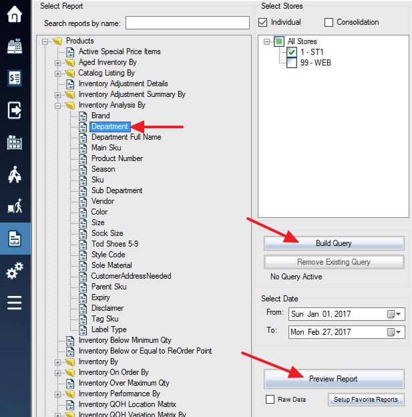412x417 pixels.
Task: Check store 99 - WEB
Action: pyautogui.click(x=292, y=63)
